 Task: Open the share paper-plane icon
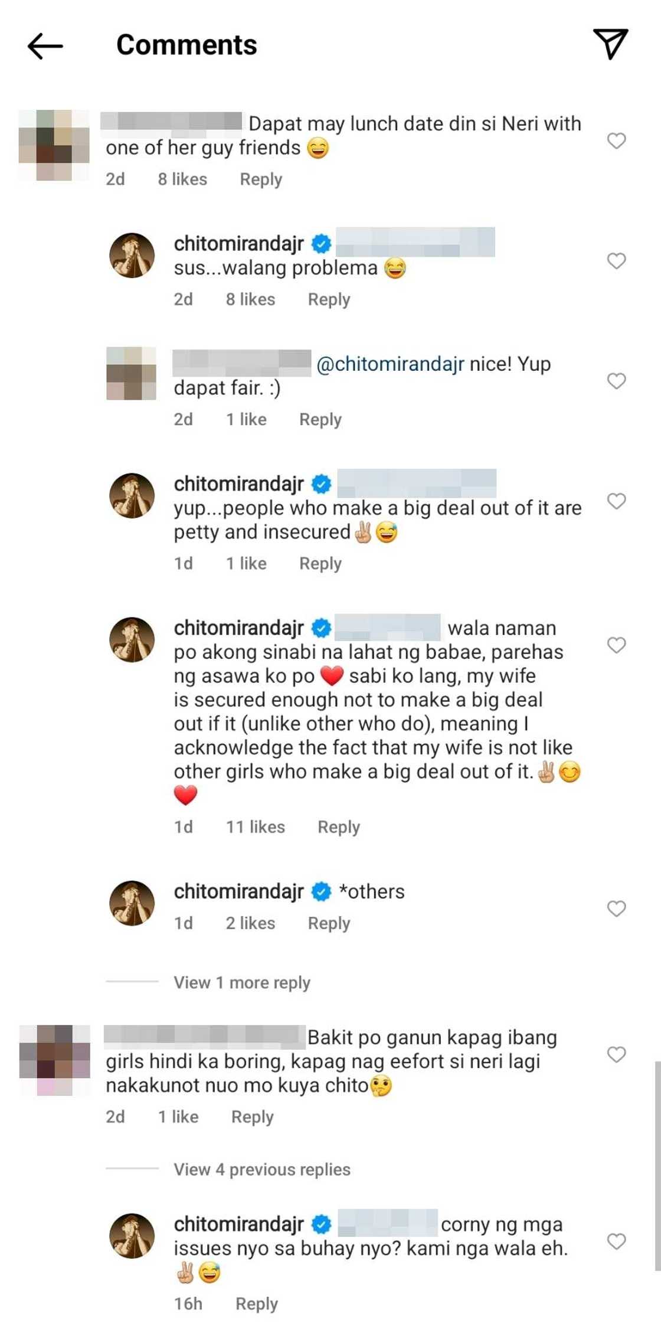610,44
